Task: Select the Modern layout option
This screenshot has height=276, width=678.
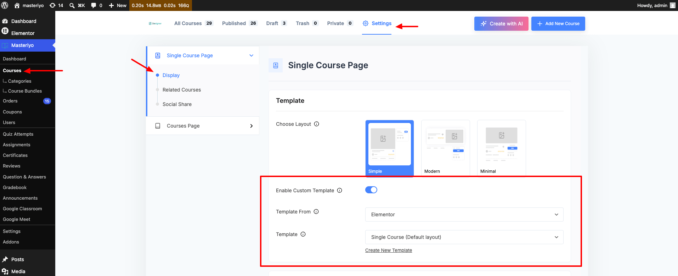Action: coord(446,147)
